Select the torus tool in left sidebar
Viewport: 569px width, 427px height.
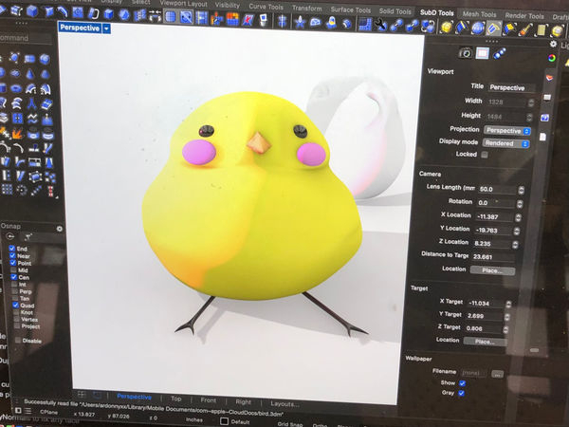(x=16, y=88)
